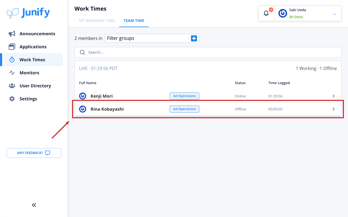
Task: Click the Settings gear icon
Action: coord(12,99)
